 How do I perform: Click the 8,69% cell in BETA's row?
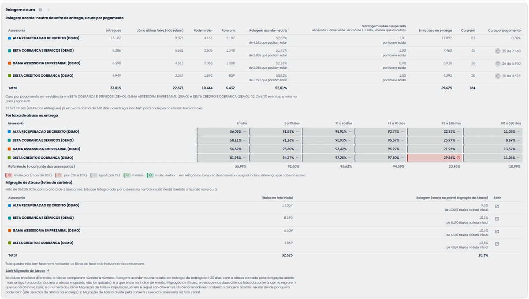click(x=493, y=140)
